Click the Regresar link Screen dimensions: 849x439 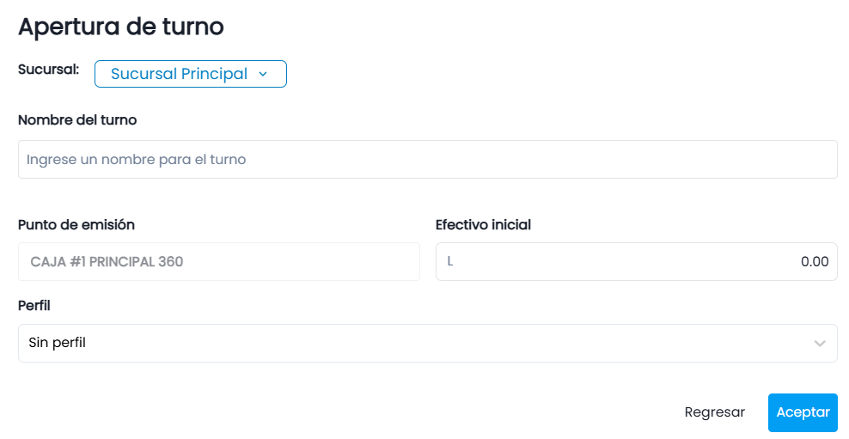pyautogui.click(x=715, y=412)
